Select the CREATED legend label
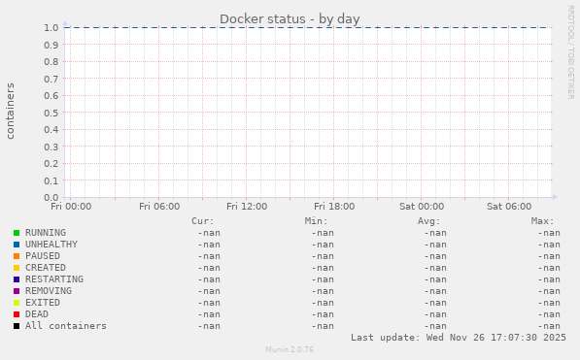 46,268
